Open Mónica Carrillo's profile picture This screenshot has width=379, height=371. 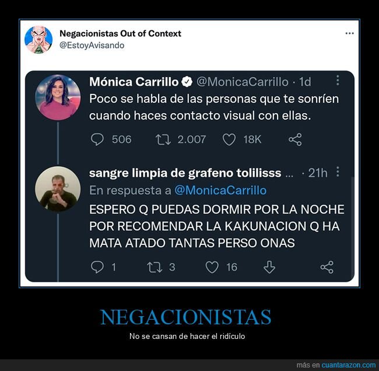click(58, 97)
